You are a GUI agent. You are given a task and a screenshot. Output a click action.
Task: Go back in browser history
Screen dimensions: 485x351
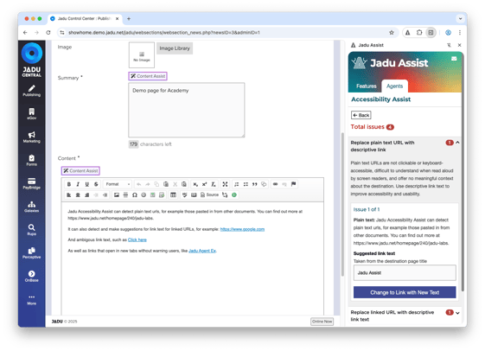tap(25, 33)
